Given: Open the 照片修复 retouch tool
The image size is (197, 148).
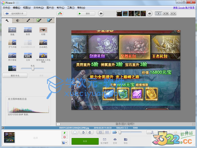Looking at the screenshot, I should [12, 55].
